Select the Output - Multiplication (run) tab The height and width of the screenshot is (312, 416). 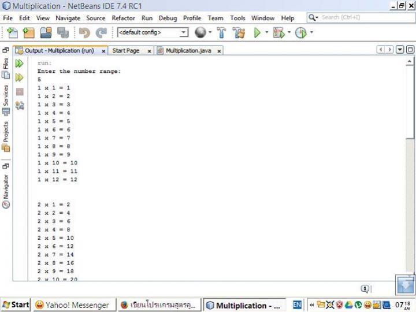(59, 50)
